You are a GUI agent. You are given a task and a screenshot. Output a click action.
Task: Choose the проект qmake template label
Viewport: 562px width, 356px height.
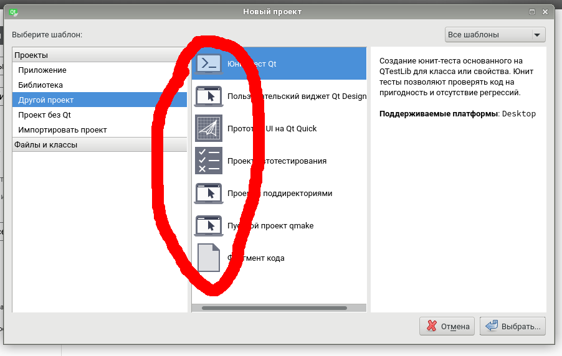point(270,226)
